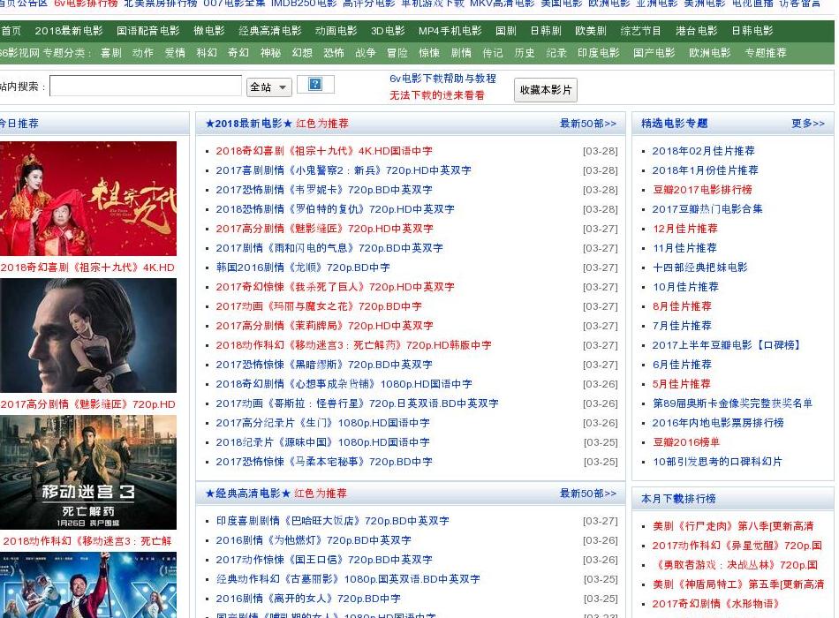Open 《茉莉牌局》 movie link
Screen dimensions: 839x618
[324, 325]
